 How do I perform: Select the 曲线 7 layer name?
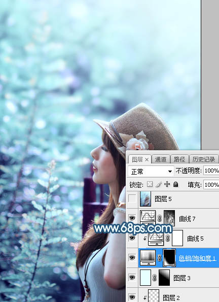click(187, 219)
